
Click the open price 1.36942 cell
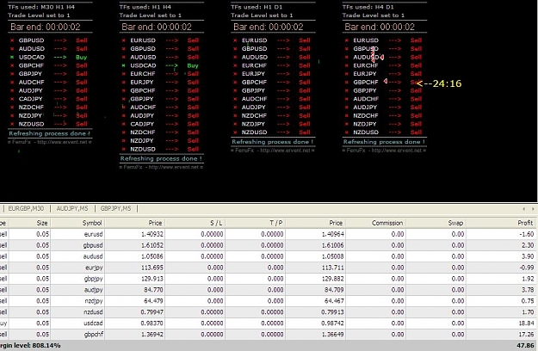(152, 334)
